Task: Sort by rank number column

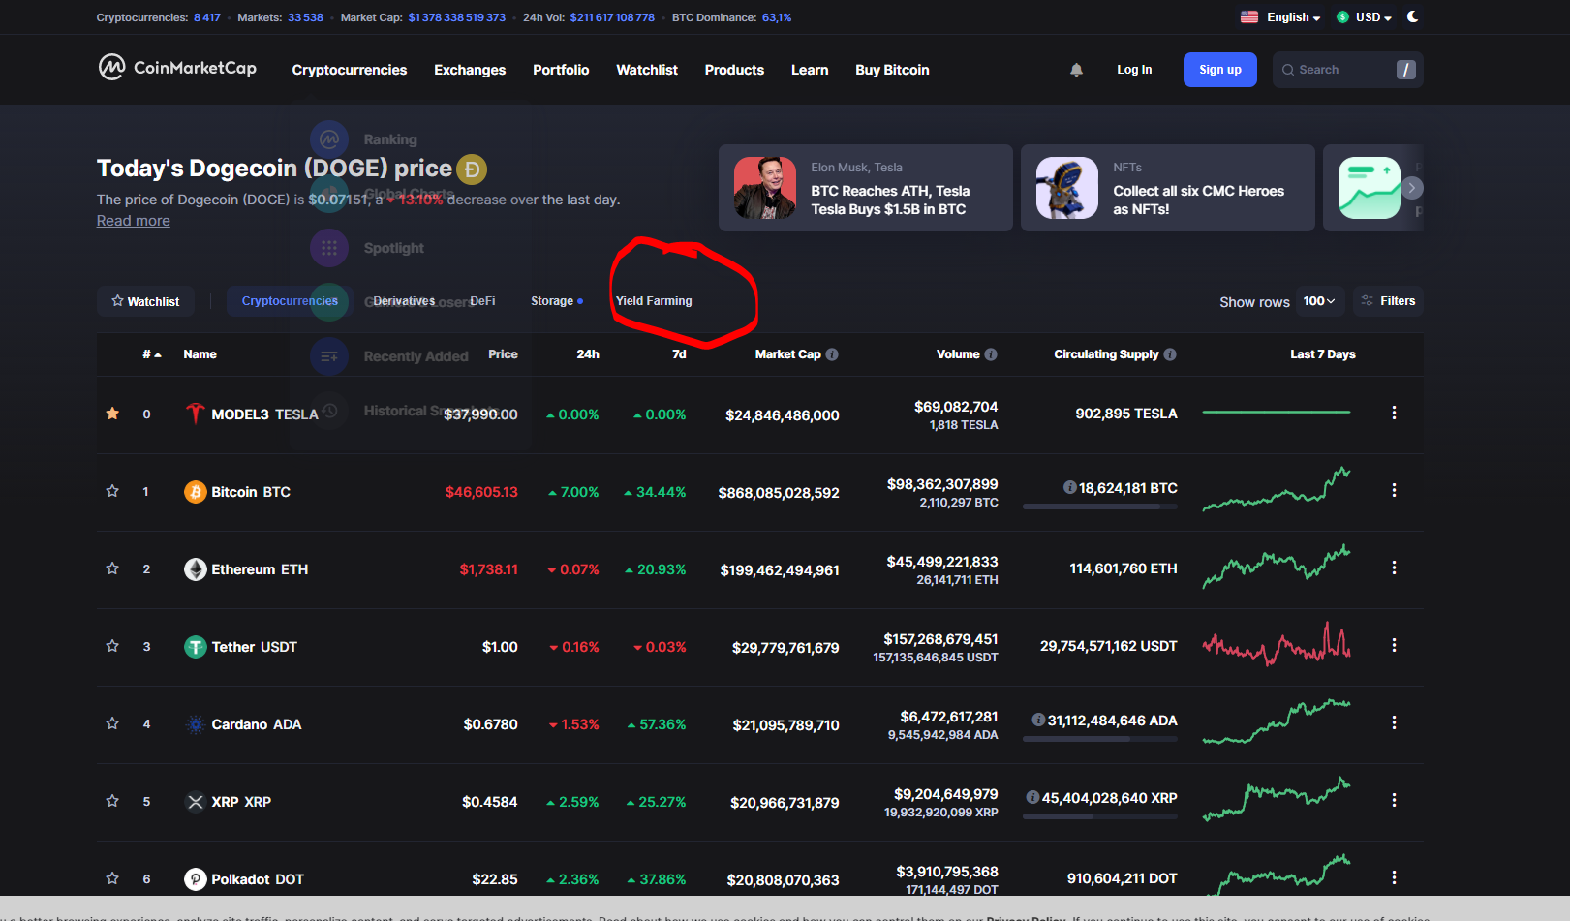Action: (152, 354)
